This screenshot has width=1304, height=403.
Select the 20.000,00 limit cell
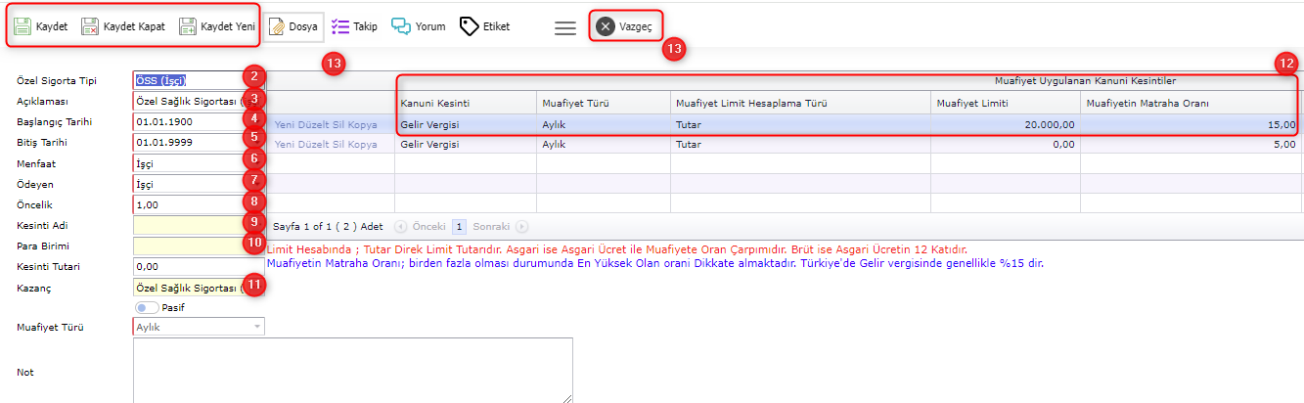click(x=1006, y=124)
